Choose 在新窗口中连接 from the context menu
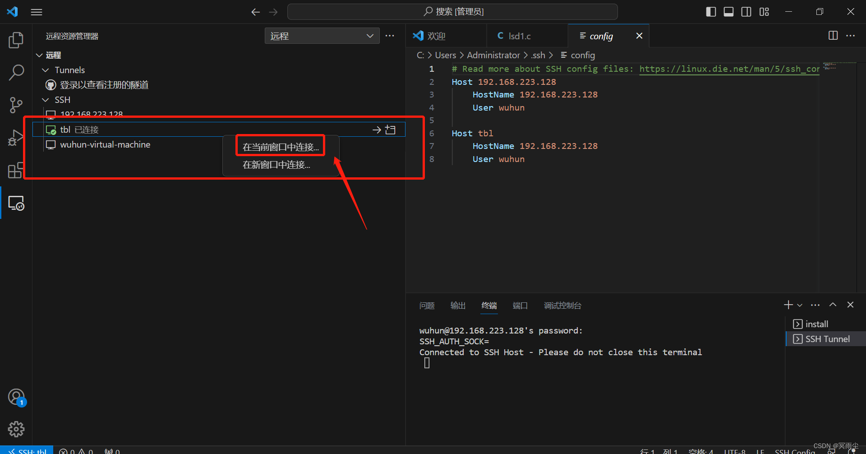The width and height of the screenshot is (866, 454). (276, 164)
